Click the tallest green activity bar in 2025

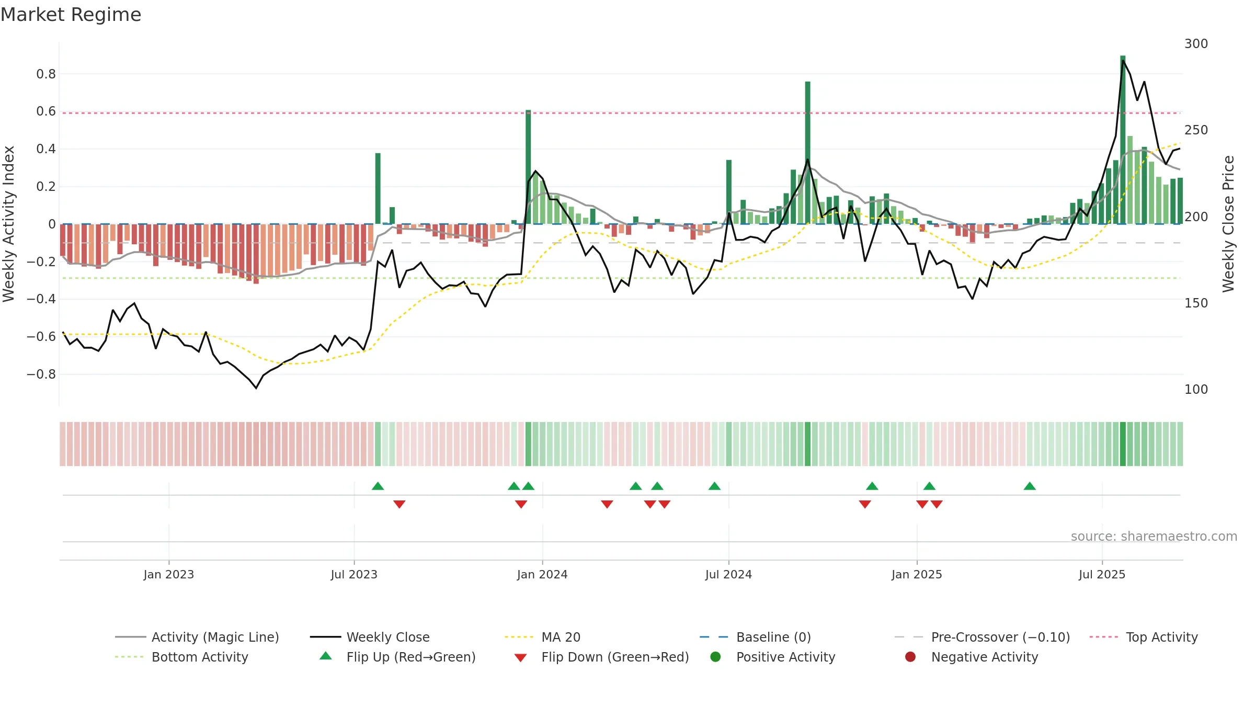(1123, 140)
